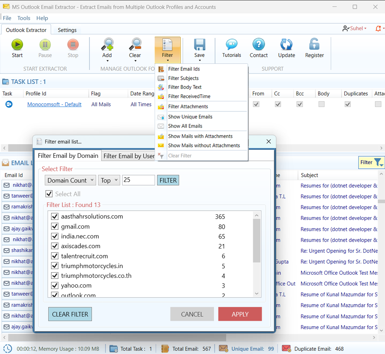Click the Unique Email envelope status icon
This screenshot has width=385, height=354.
224,349
